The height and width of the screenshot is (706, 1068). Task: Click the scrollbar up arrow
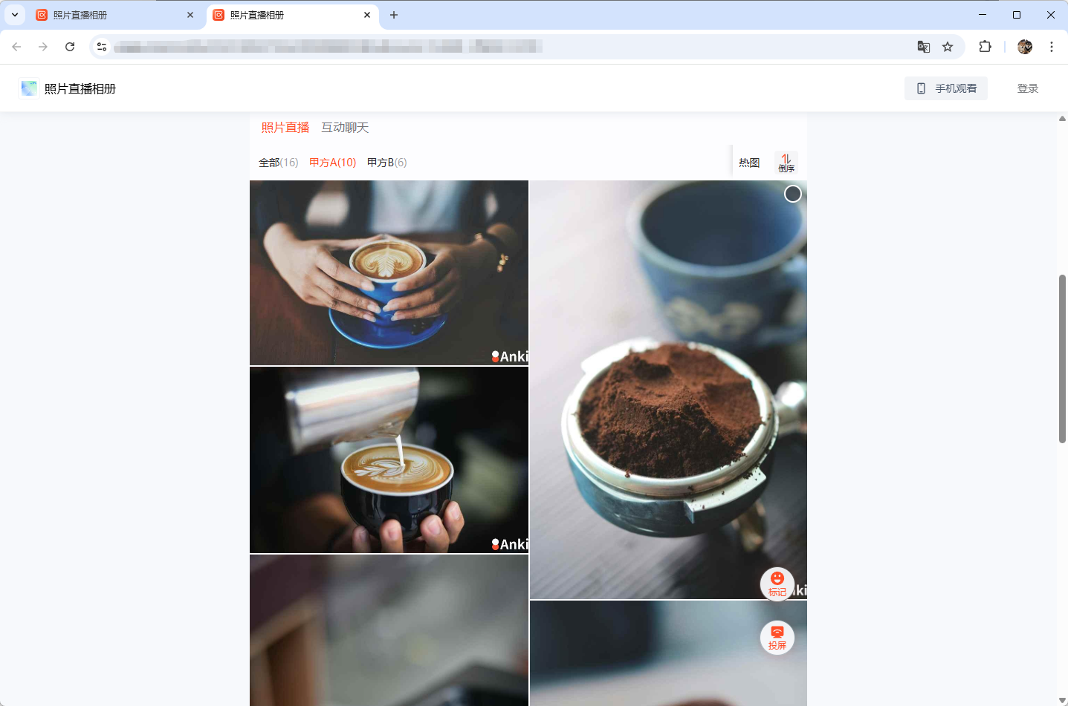coord(1062,118)
